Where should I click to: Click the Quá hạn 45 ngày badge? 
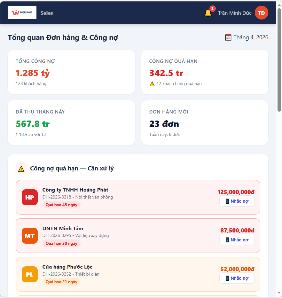point(61,205)
